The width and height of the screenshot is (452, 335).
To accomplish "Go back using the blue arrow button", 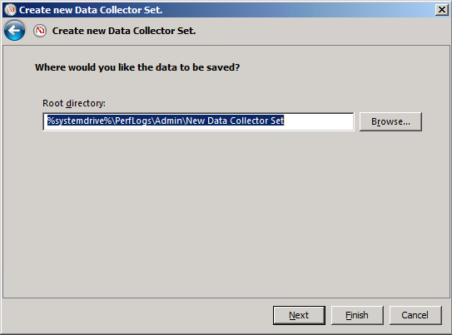I will 14,30.
